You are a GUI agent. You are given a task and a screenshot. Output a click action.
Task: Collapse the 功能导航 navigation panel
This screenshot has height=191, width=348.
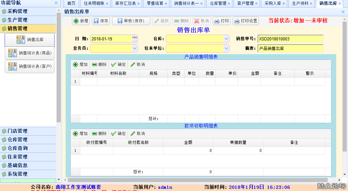tap(56, 3)
